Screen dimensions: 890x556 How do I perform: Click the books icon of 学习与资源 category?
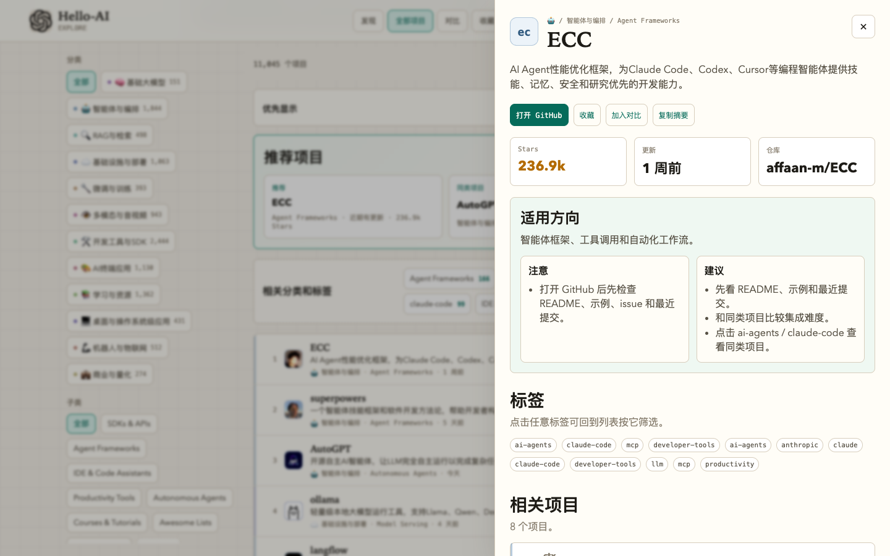tap(86, 295)
